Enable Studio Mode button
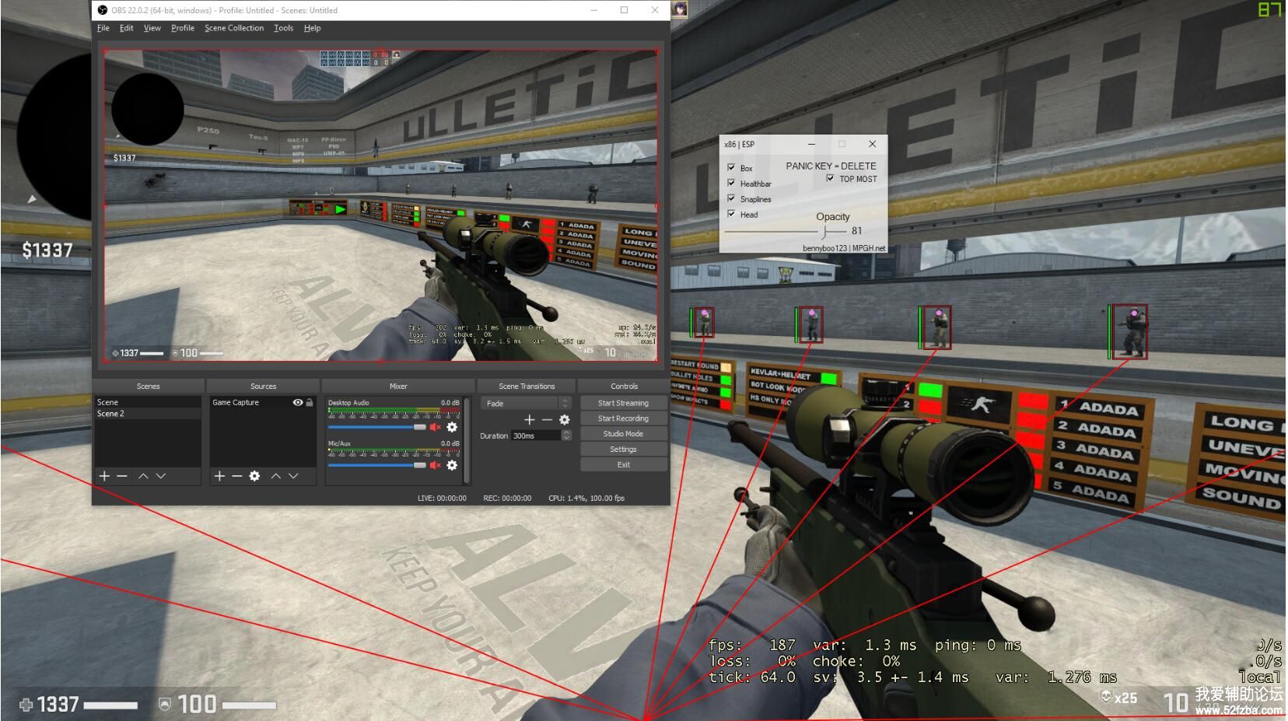Image resolution: width=1288 pixels, height=721 pixels. (624, 434)
